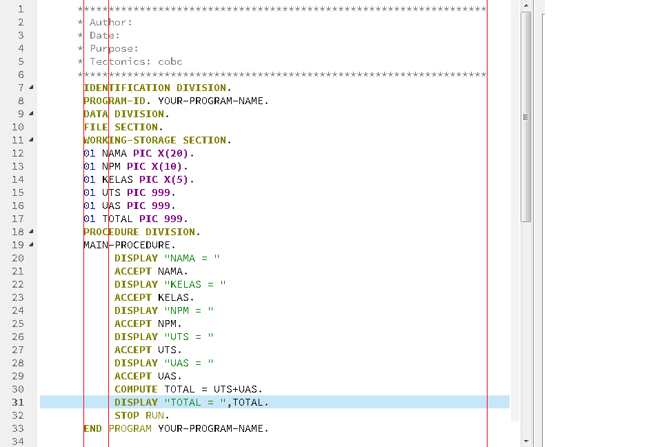Collapse the IDENTIFICATION DIVISION fold at line 7

tap(30, 88)
